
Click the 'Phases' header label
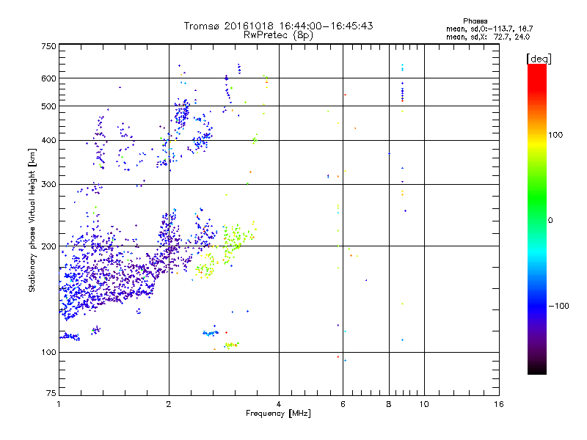tap(475, 21)
